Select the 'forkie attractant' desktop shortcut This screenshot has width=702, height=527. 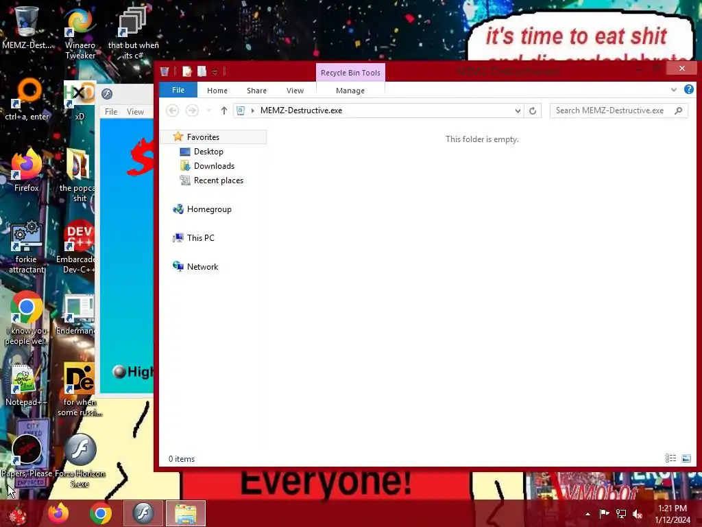[x=27, y=247]
